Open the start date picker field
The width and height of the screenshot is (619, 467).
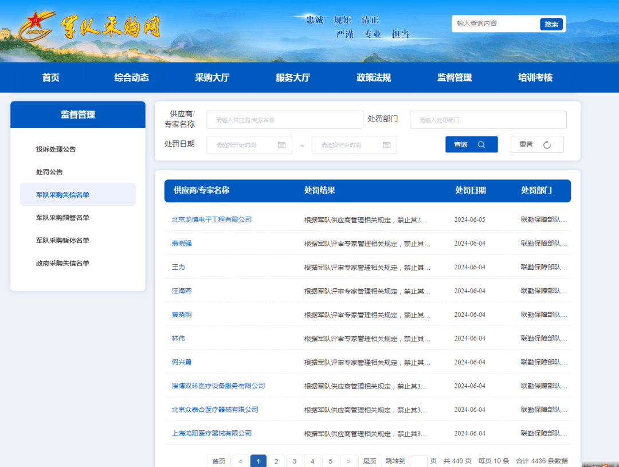249,145
